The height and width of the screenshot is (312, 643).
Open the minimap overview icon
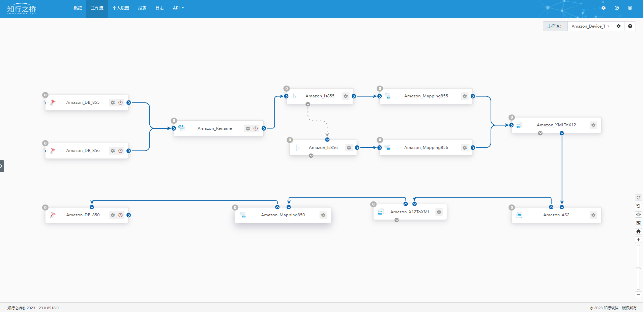coord(638,223)
